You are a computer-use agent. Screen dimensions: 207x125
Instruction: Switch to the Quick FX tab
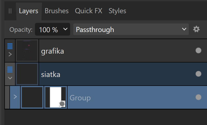[x=88, y=11]
